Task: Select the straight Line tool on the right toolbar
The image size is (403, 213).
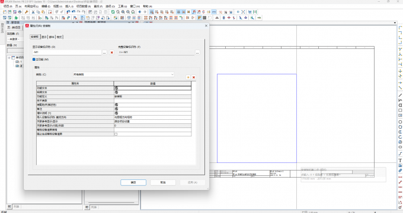Action: click(x=400, y=95)
